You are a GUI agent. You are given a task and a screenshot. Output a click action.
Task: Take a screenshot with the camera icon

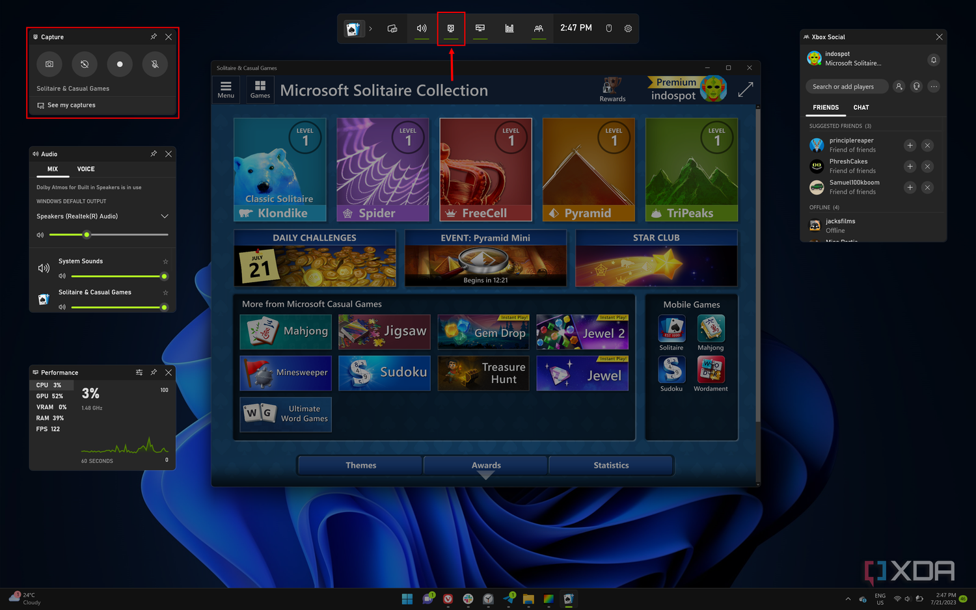tap(49, 64)
